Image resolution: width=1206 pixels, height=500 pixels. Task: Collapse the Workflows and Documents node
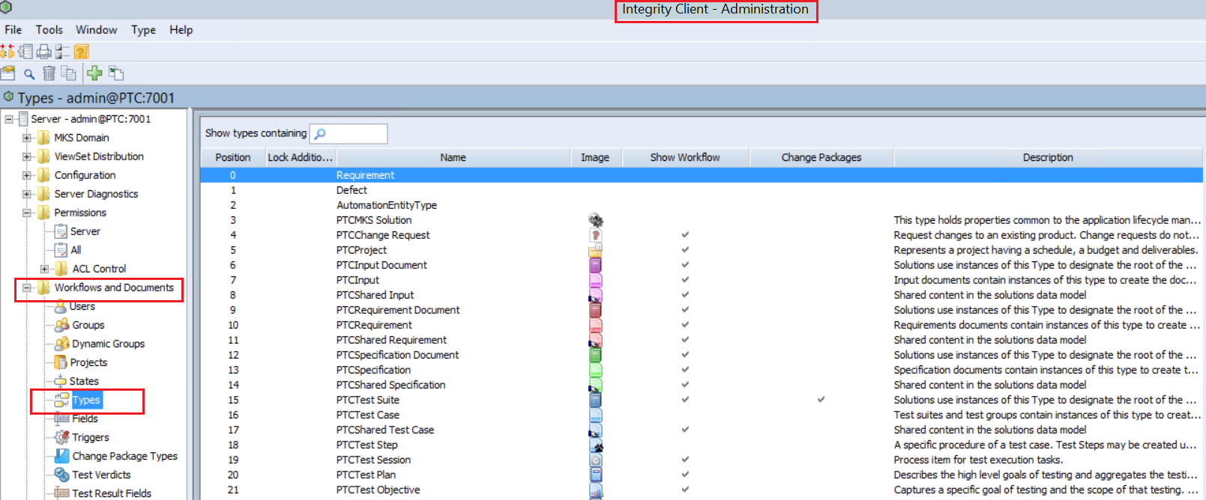point(27,287)
